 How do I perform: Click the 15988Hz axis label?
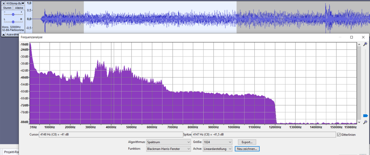tap(350, 127)
